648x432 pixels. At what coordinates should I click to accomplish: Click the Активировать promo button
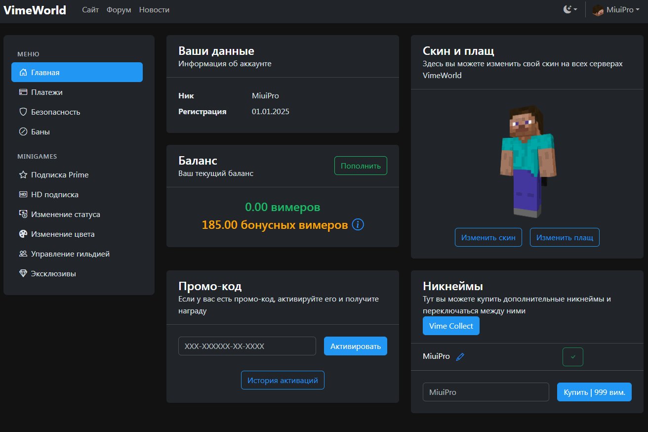point(356,346)
